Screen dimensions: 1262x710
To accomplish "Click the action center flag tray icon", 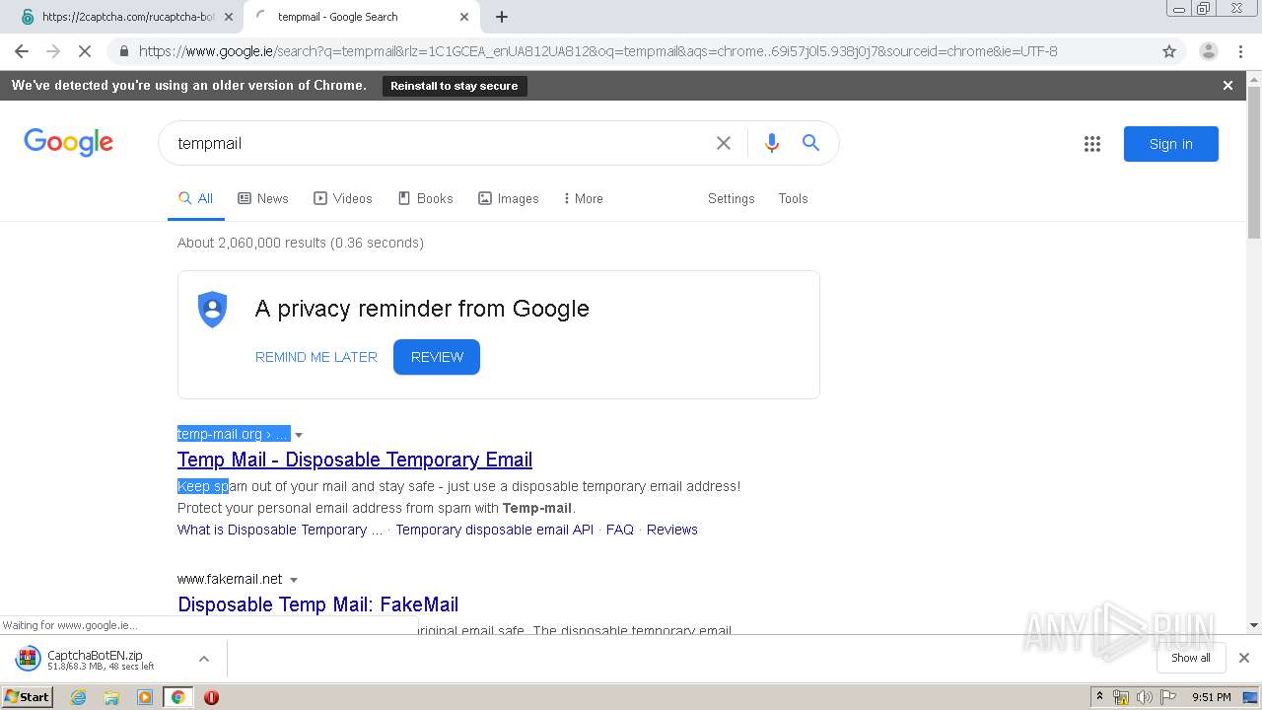I will 1168,697.
